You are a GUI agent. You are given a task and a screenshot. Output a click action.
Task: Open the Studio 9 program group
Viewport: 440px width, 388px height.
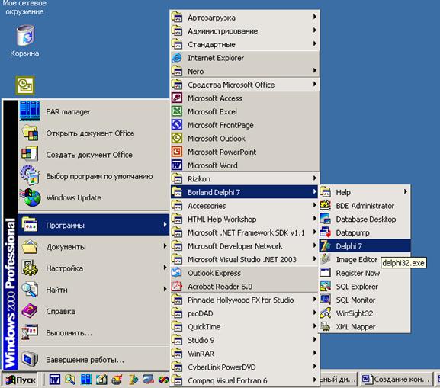[245, 340]
